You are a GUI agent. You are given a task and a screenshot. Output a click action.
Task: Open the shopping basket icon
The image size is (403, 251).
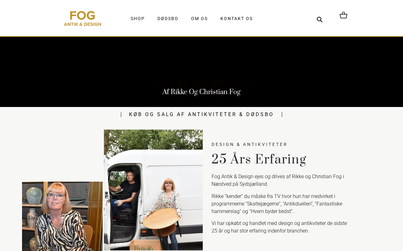pos(343,15)
